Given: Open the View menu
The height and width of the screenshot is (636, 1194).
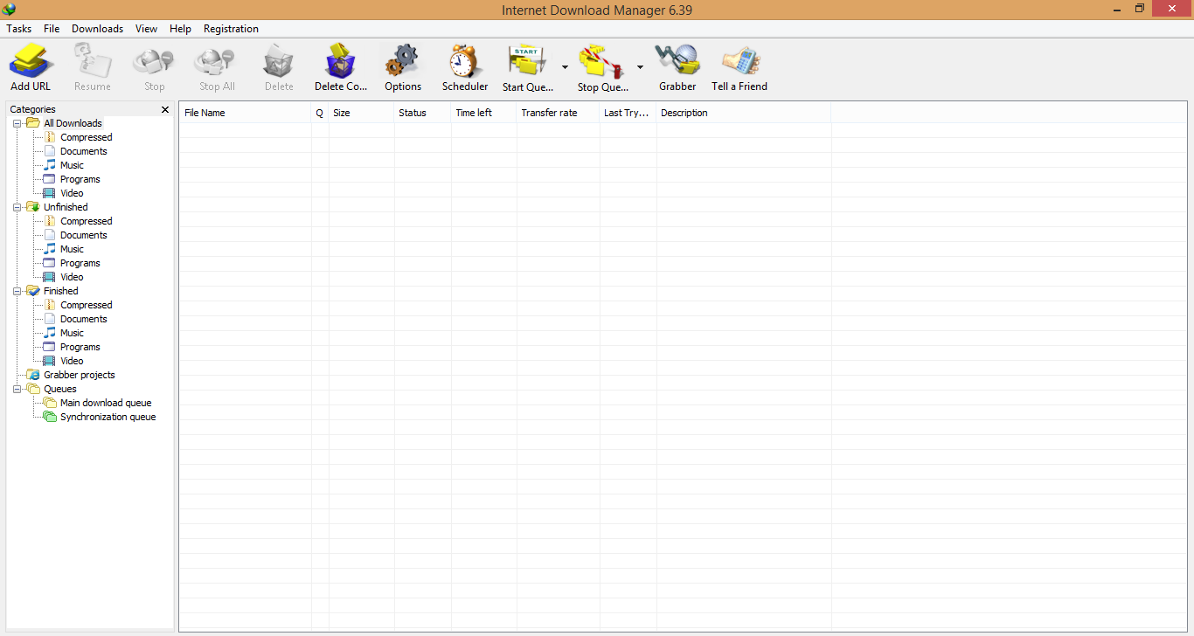Looking at the screenshot, I should 147,29.
